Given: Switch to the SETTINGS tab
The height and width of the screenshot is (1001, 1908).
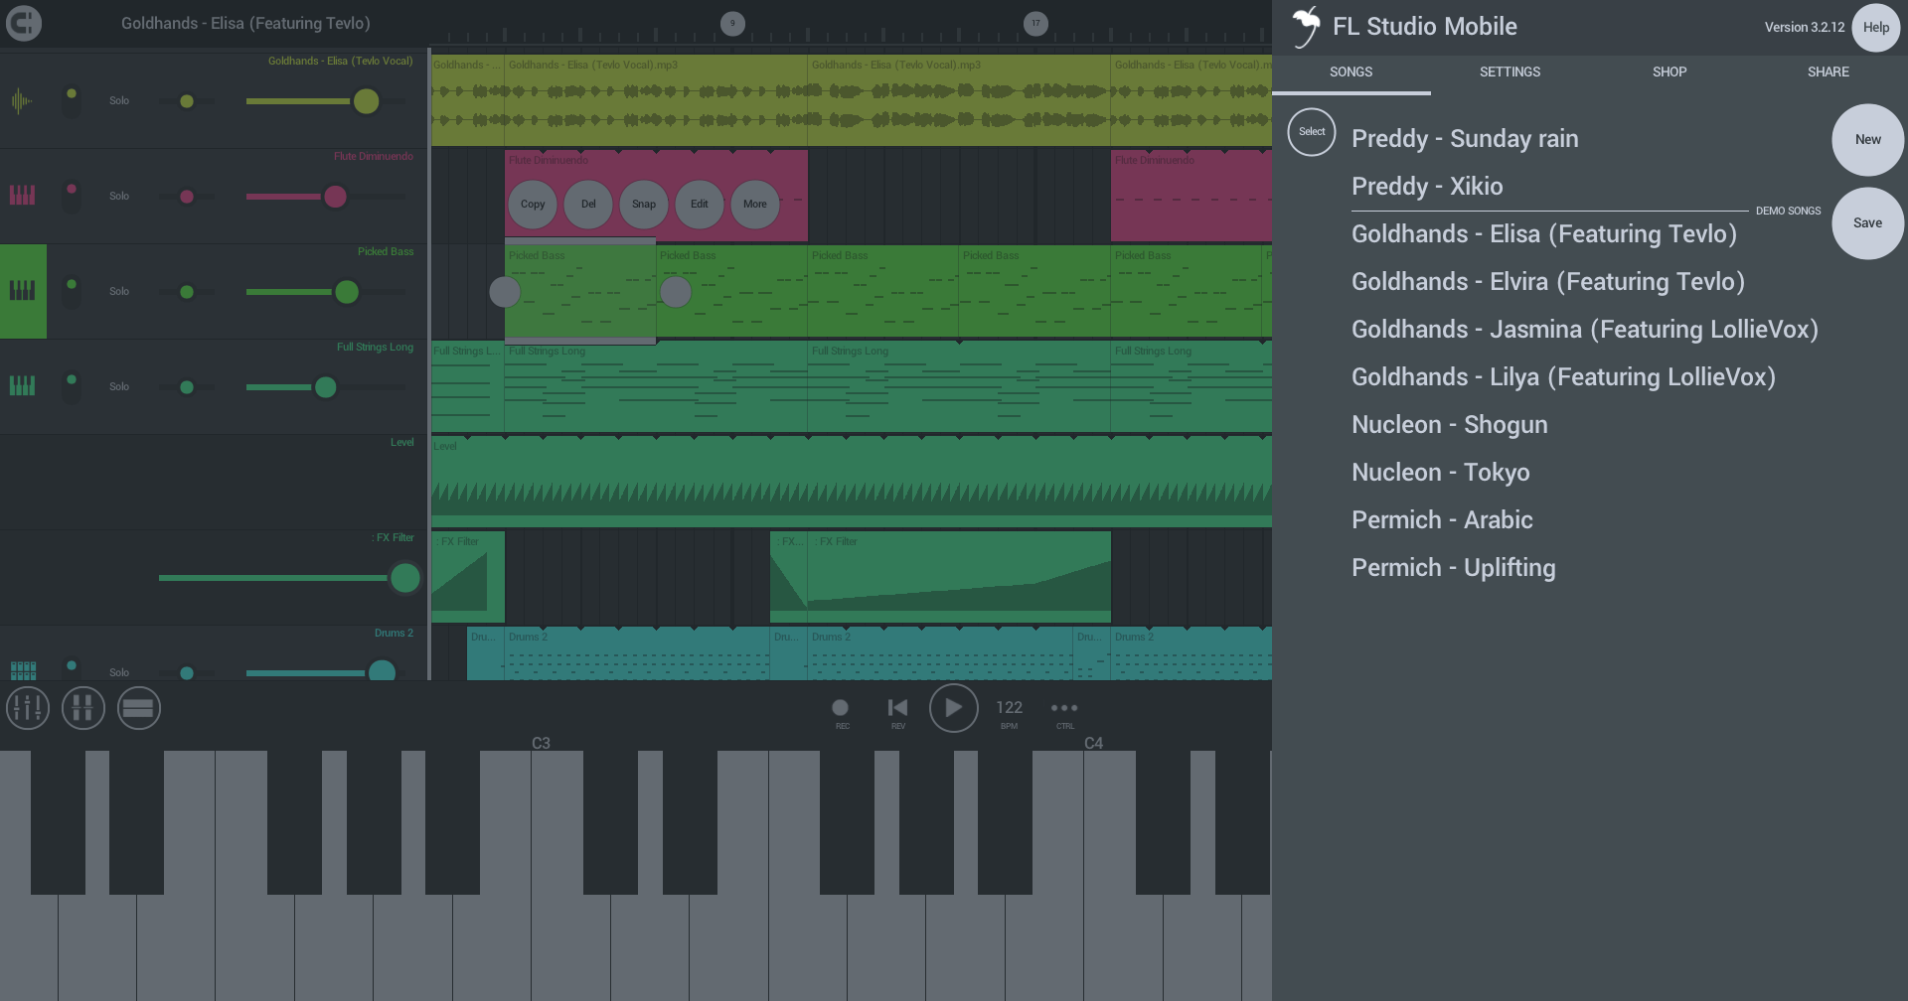Looking at the screenshot, I should pyautogui.click(x=1510, y=71).
